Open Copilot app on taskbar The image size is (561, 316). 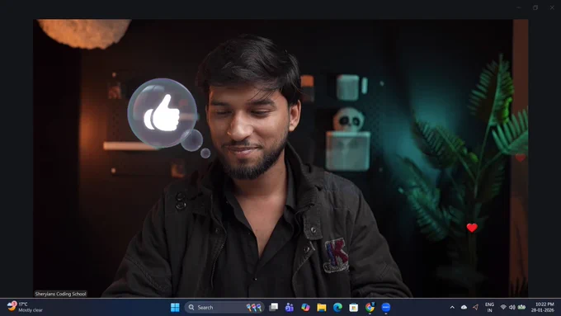click(305, 308)
